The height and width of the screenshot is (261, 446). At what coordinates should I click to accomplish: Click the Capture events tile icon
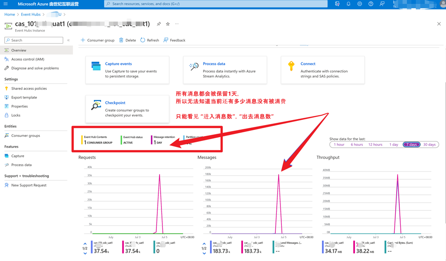click(x=96, y=66)
